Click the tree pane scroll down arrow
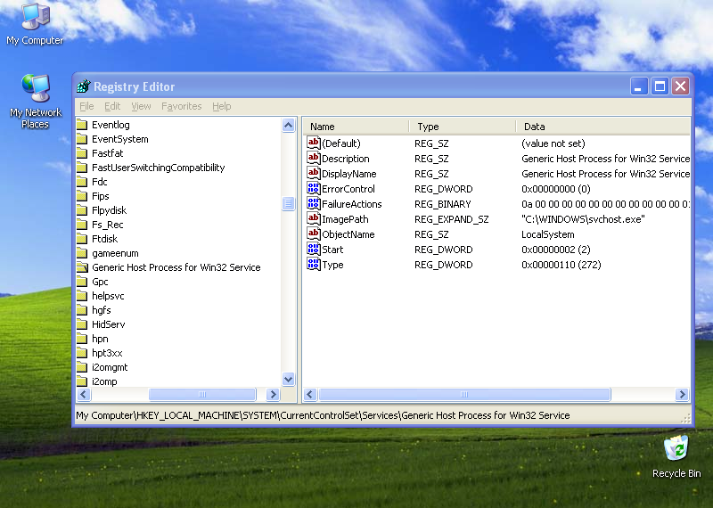 pos(288,379)
